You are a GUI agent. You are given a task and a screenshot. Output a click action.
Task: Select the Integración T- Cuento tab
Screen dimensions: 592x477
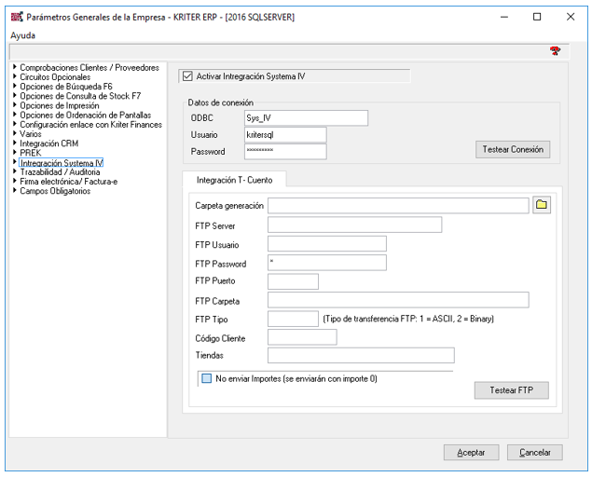(x=234, y=180)
